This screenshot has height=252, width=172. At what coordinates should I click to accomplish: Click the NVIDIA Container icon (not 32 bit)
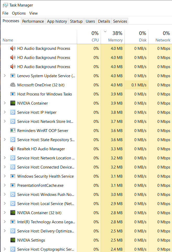point(13,103)
